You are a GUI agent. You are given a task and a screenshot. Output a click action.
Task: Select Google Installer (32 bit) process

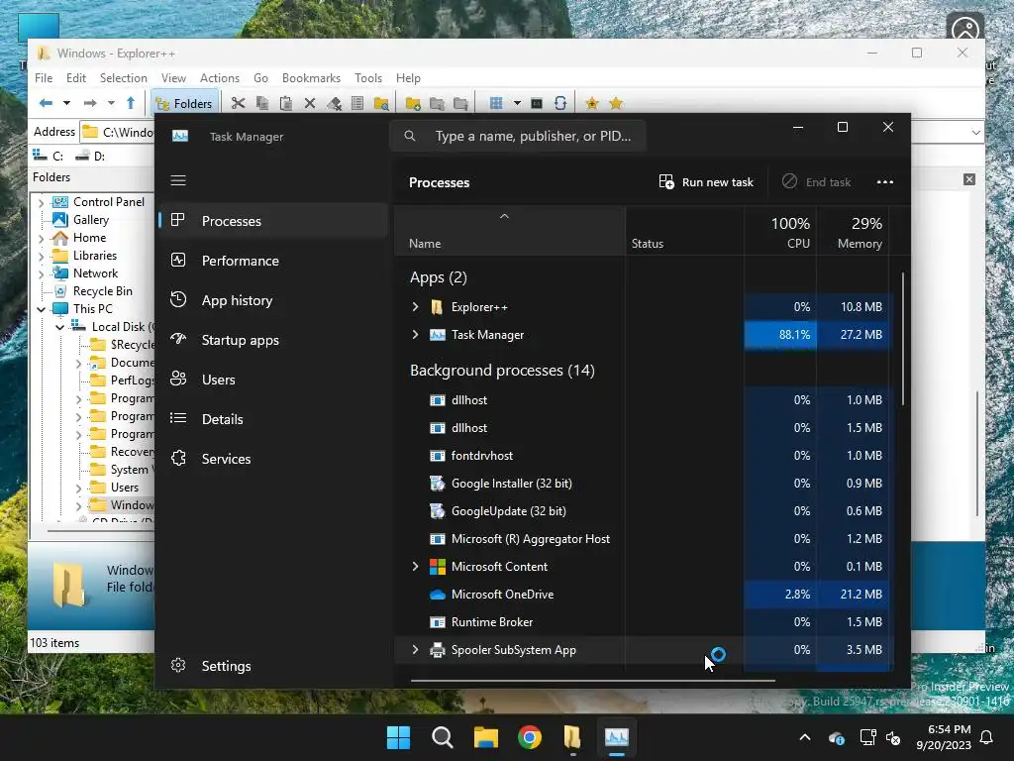tap(642, 484)
